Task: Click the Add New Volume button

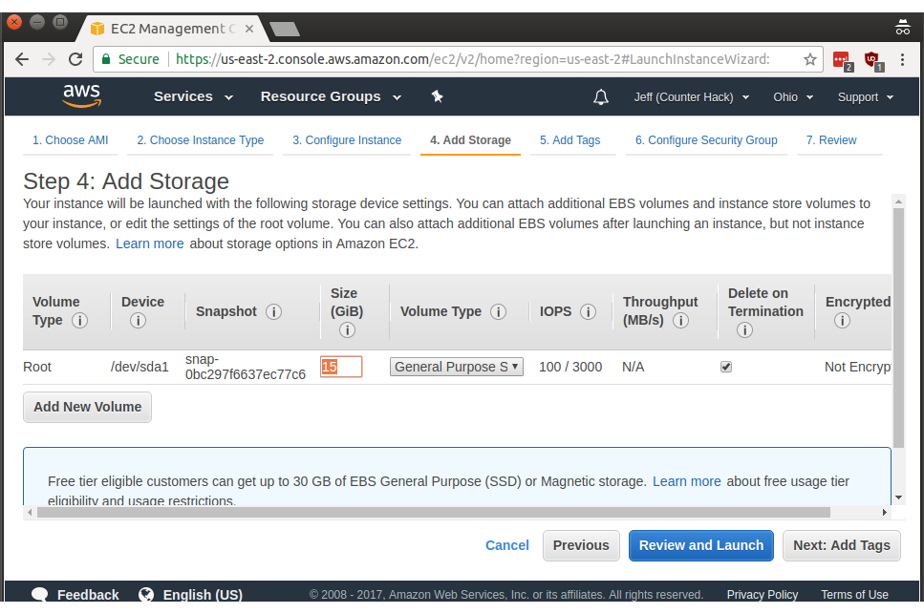Action: click(x=87, y=407)
